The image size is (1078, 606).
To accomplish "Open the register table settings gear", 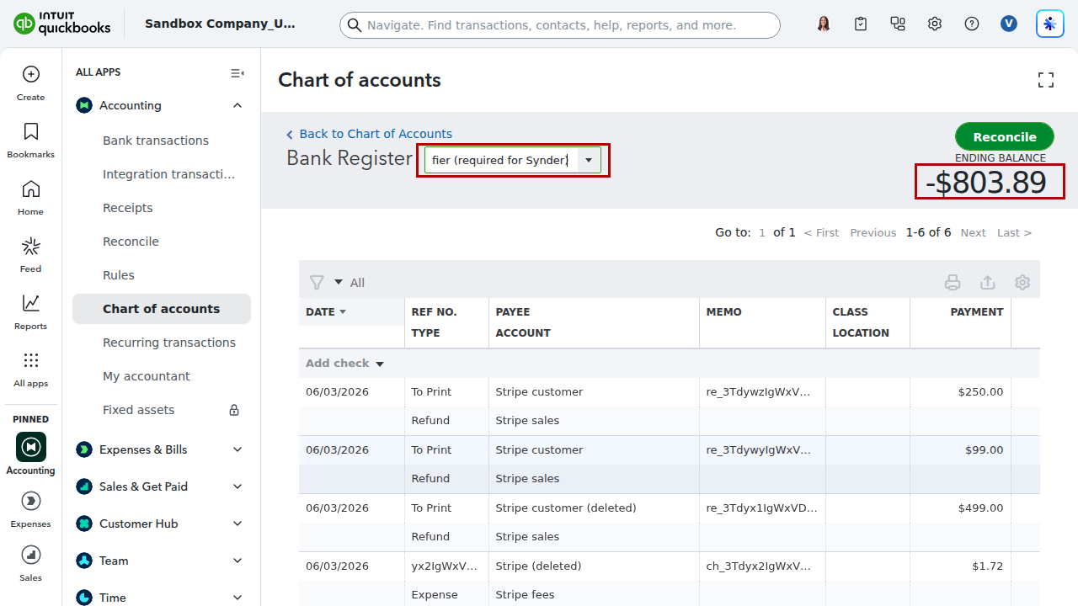I will [1022, 283].
